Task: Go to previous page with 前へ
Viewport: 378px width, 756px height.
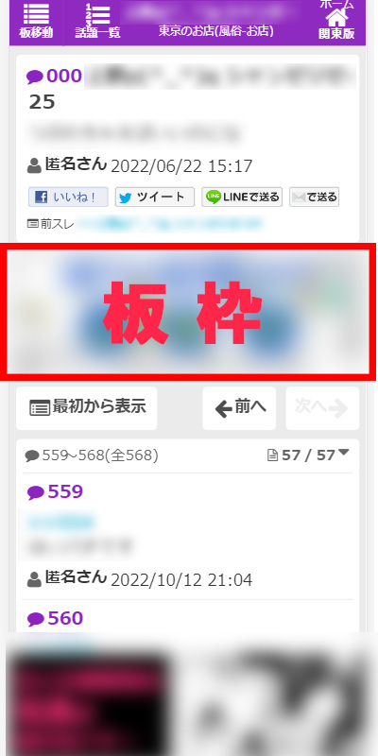Action: click(239, 408)
